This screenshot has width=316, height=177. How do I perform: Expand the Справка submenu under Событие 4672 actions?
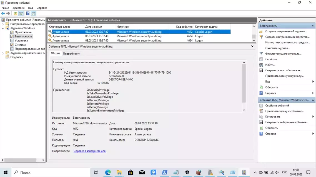point(313,134)
